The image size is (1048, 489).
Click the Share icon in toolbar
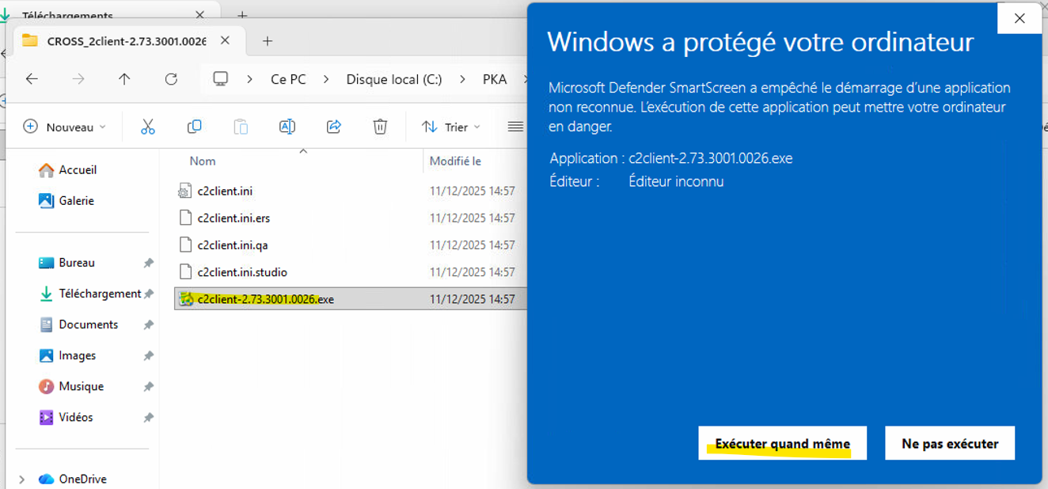(333, 127)
